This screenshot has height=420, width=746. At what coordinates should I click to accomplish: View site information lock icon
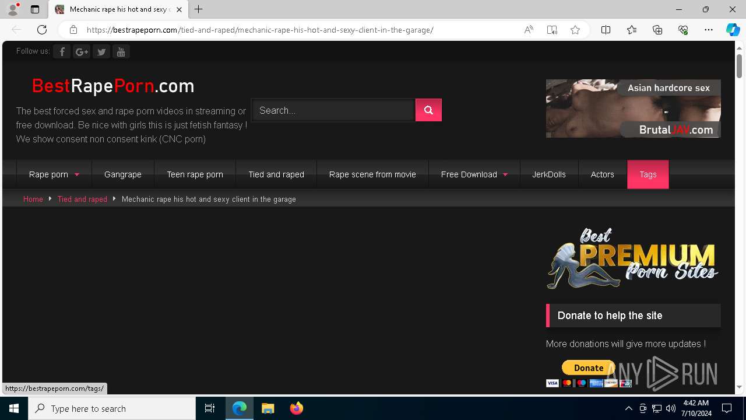[x=73, y=30]
